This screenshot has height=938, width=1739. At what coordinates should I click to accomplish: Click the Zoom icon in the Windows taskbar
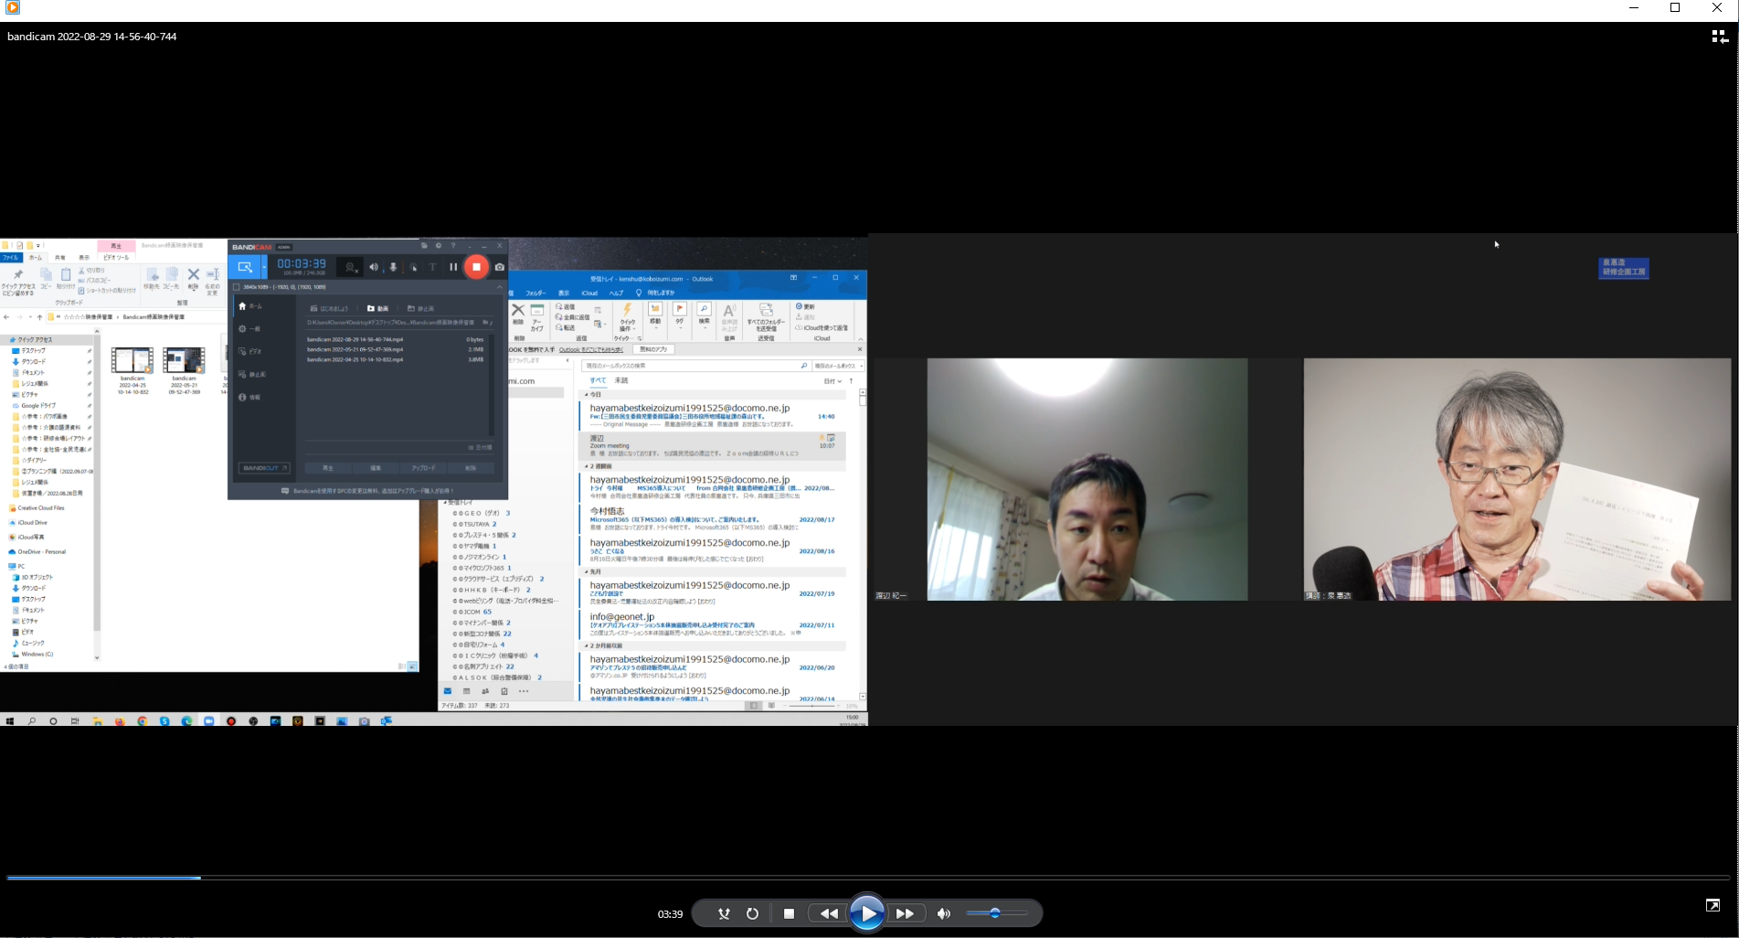pos(208,721)
